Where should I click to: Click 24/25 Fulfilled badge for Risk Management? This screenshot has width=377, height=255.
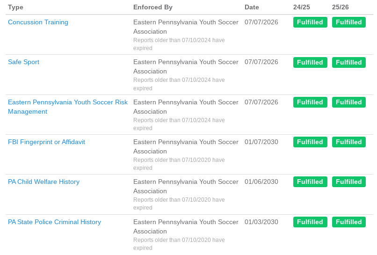coord(310,102)
